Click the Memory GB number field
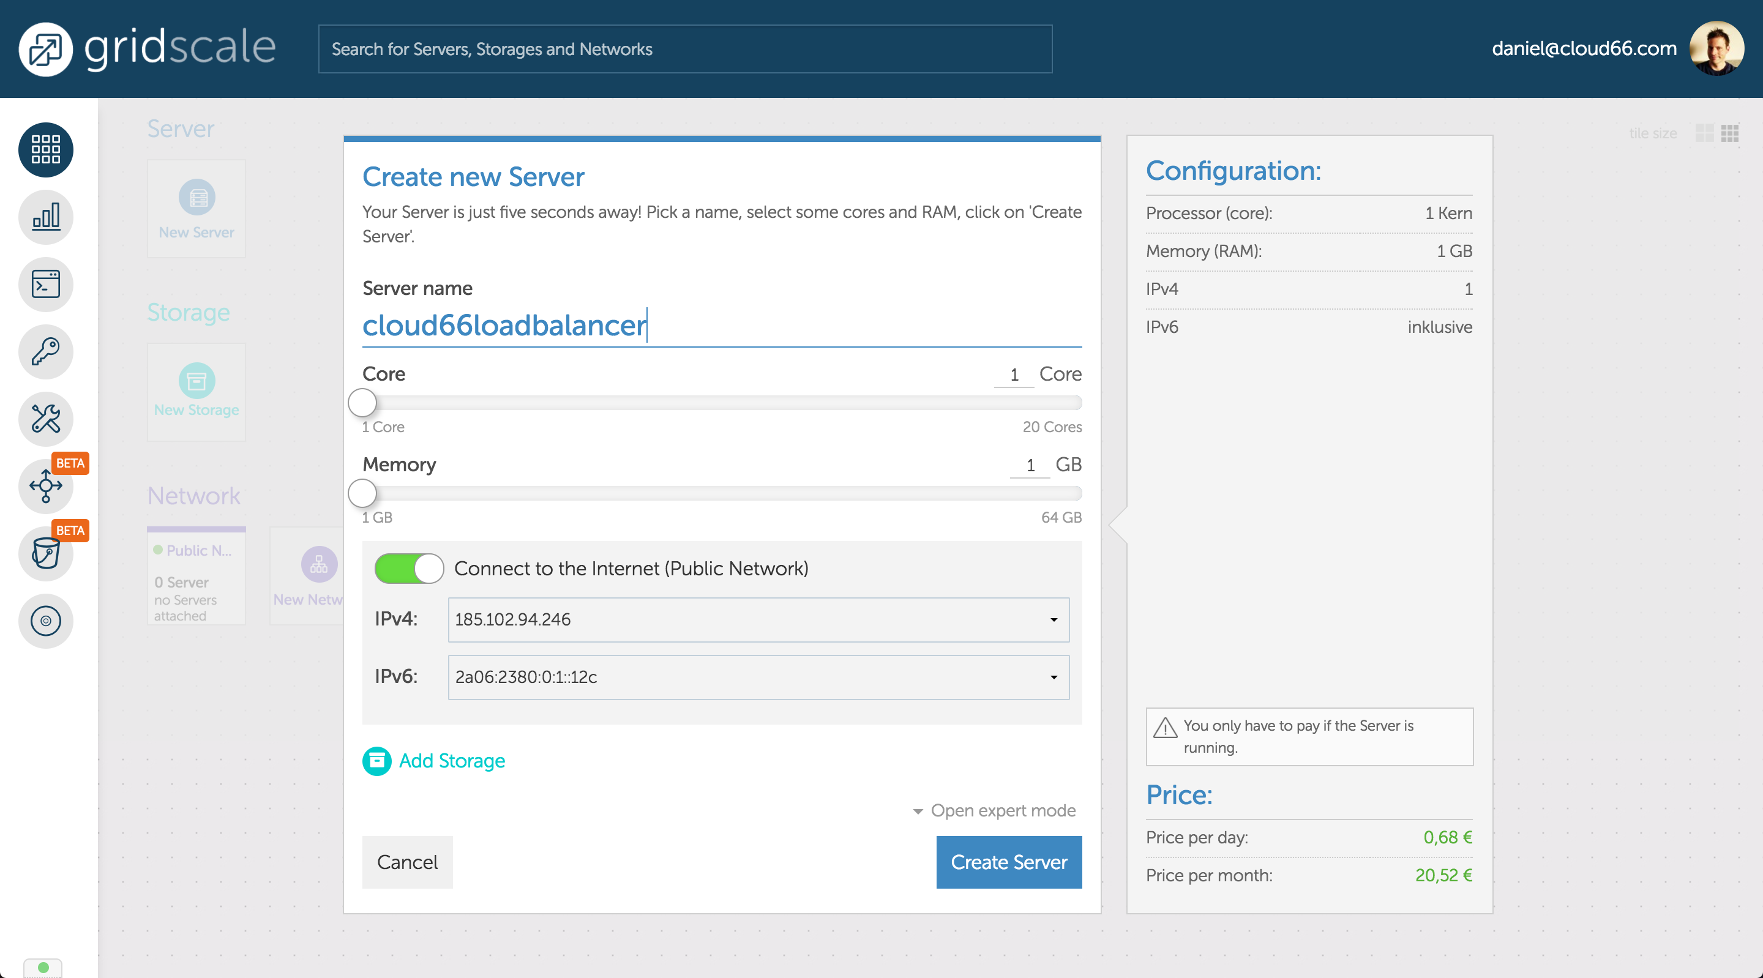The width and height of the screenshot is (1763, 978). coord(1029,465)
